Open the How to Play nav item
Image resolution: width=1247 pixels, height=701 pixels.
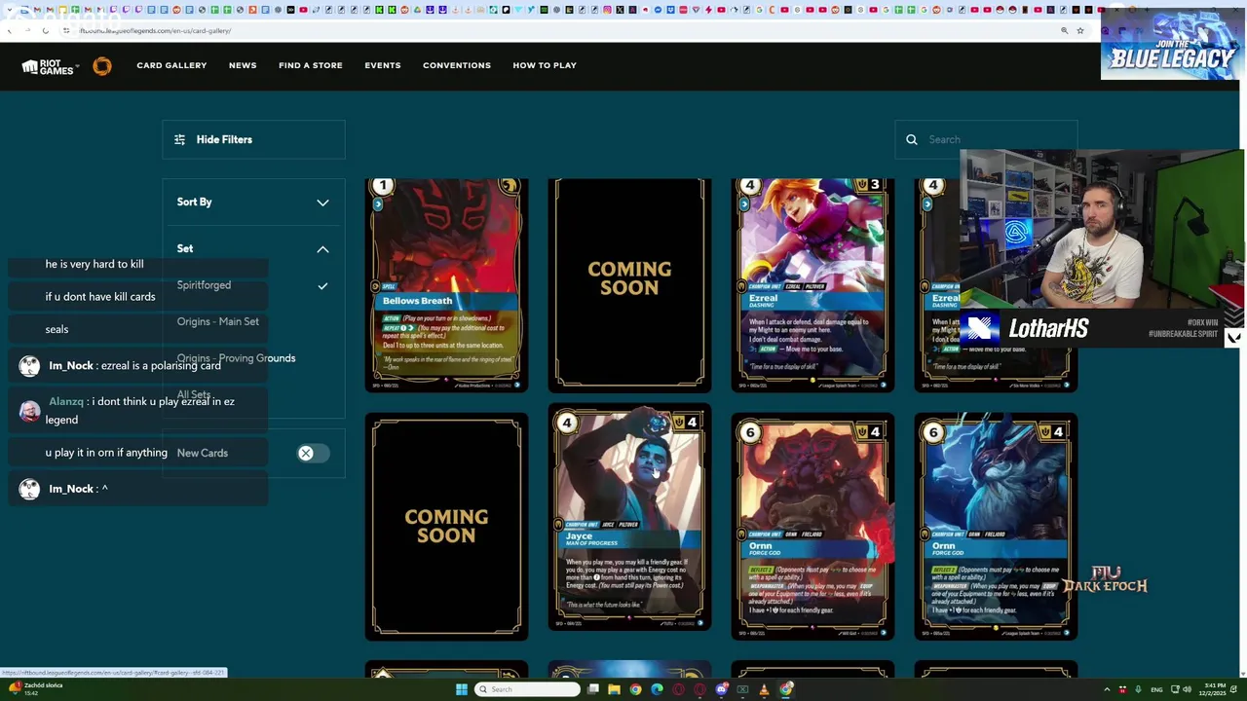point(545,65)
